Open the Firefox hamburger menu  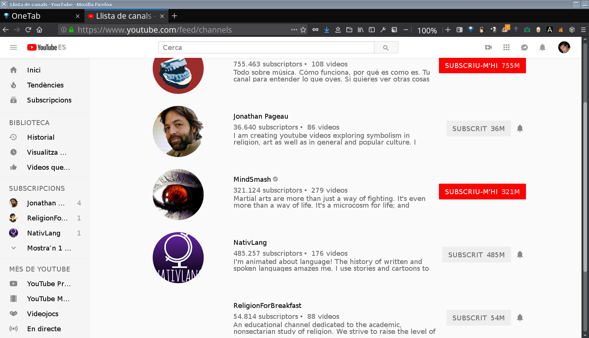click(x=583, y=30)
